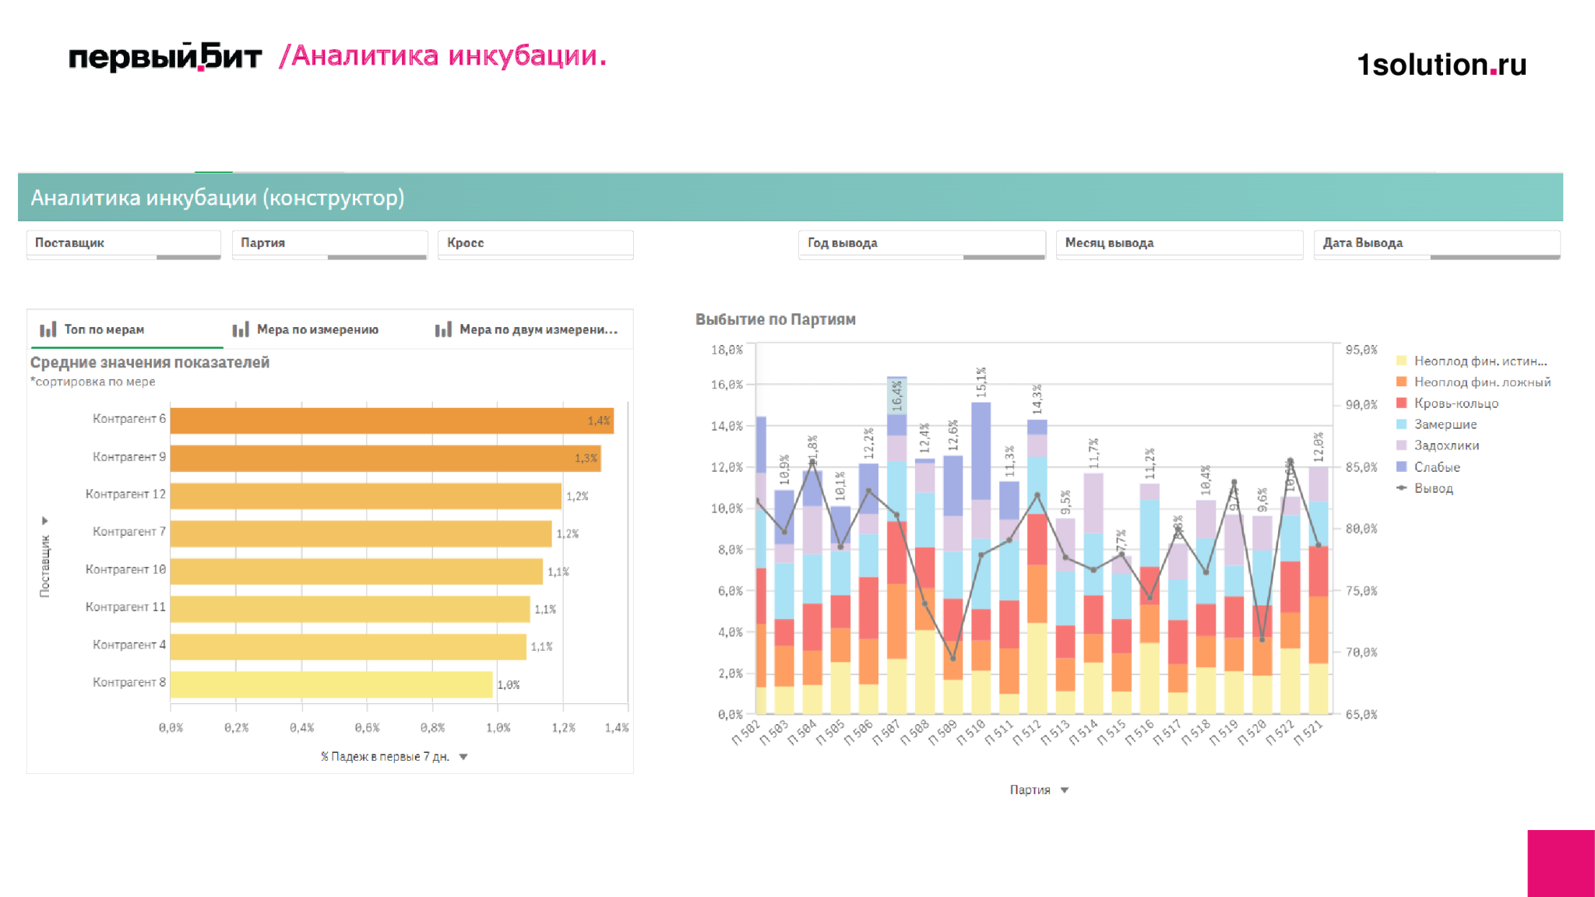Open the Кросс filter field
The image size is (1595, 897).
tap(536, 244)
